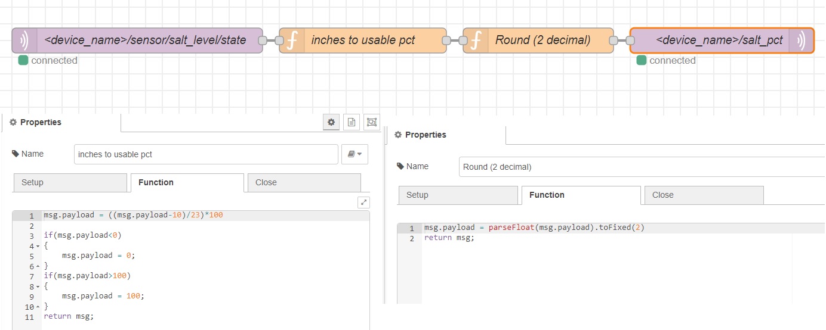
Task: Click function icon on 'inches to usable pct' node
Action: (292, 41)
